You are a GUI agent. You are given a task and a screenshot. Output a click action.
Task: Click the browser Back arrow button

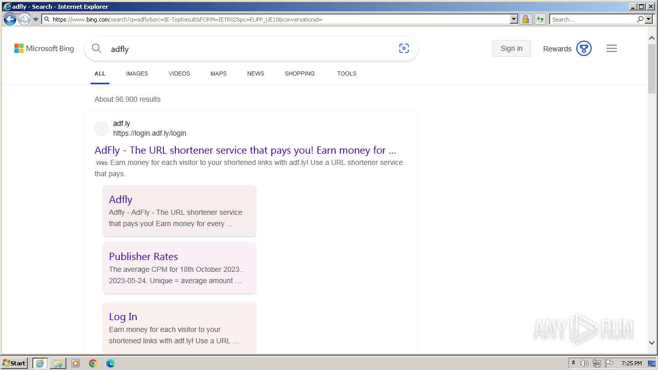[10, 20]
